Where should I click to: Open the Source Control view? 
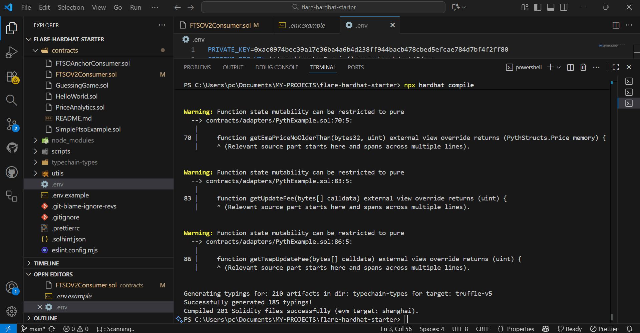(11, 124)
